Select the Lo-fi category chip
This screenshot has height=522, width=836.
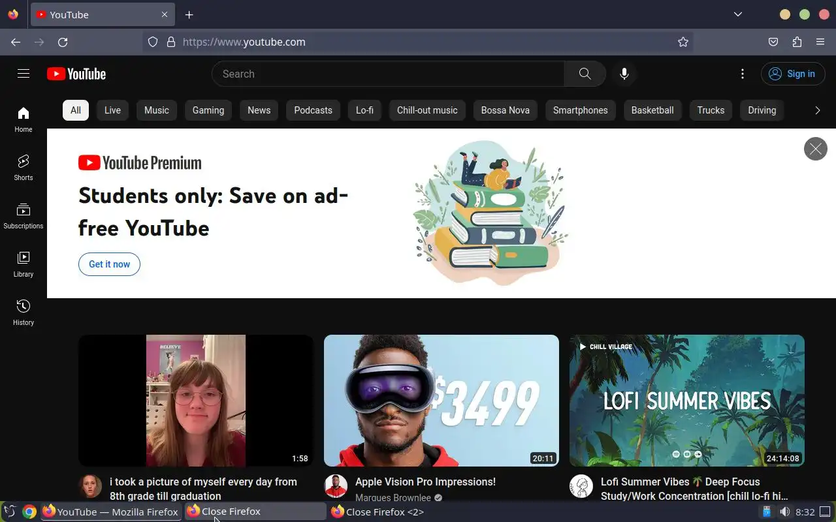[364, 110]
